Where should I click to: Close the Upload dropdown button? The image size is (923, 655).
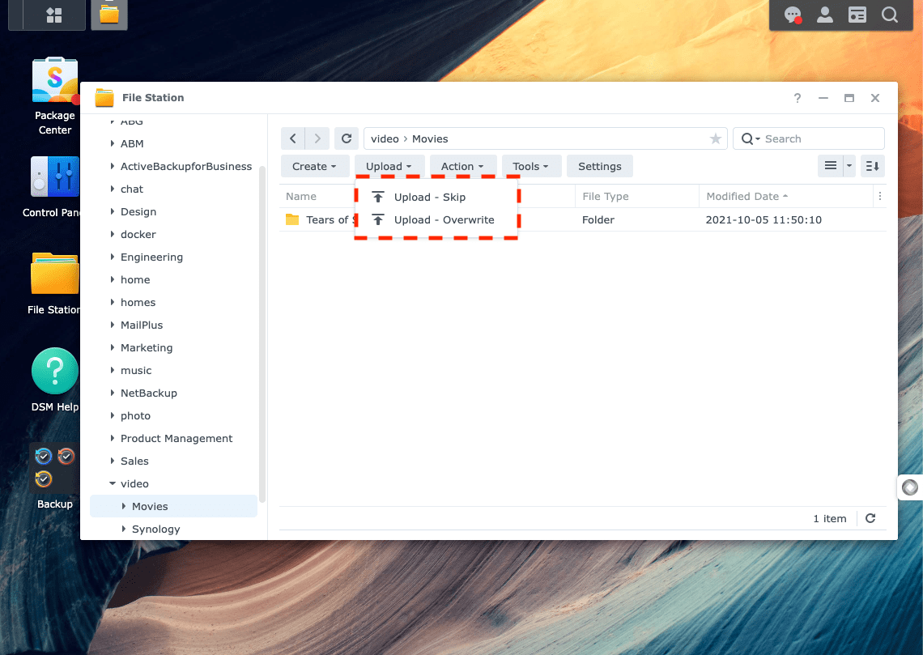click(389, 166)
